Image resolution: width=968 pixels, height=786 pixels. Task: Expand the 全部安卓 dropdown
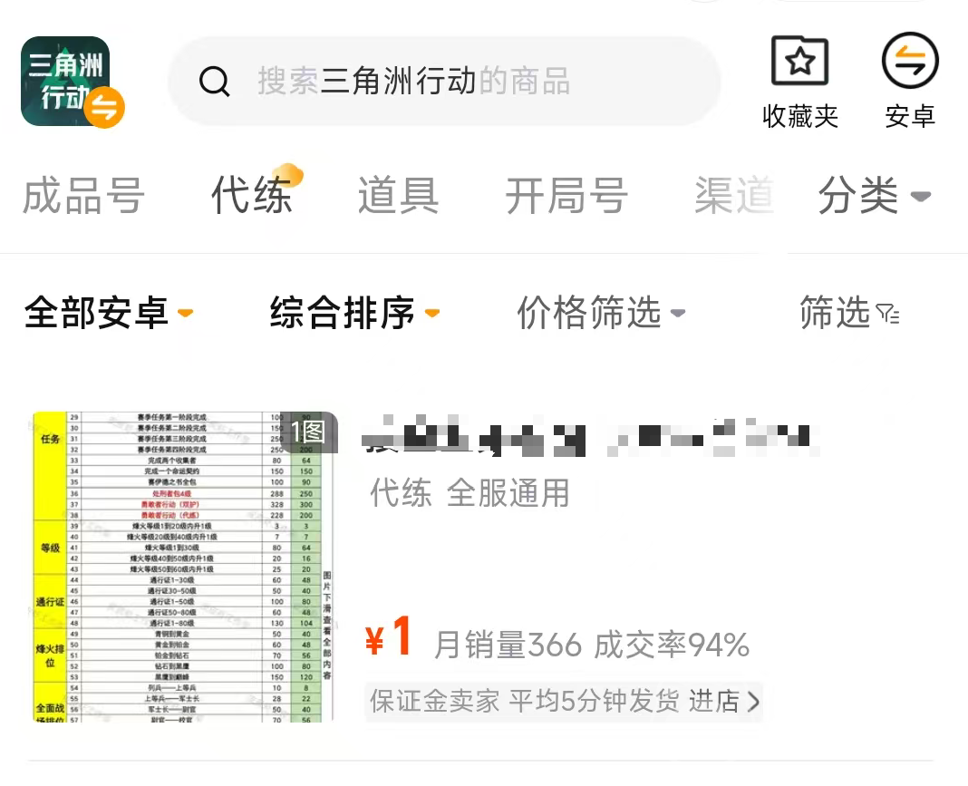pos(109,313)
